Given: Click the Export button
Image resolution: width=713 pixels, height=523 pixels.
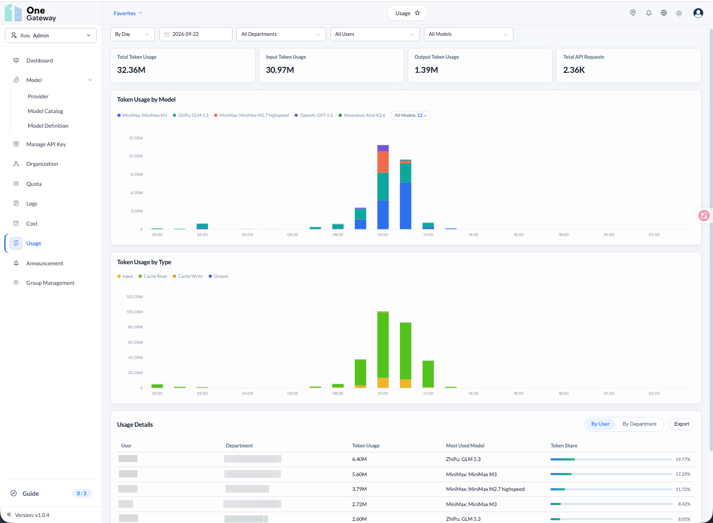Looking at the screenshot, I should 681,424.
